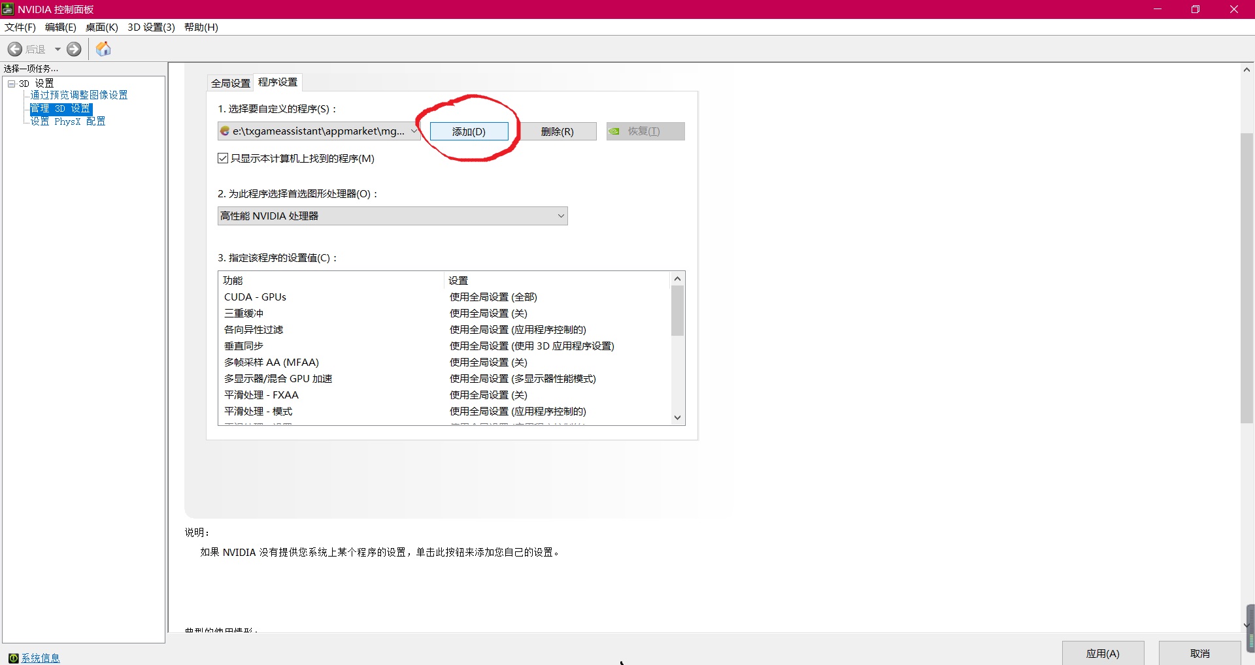Select the 多显示器/混合 GPU 加速 row
Viewport: 1255px width, 665px height.
(444, 379)
